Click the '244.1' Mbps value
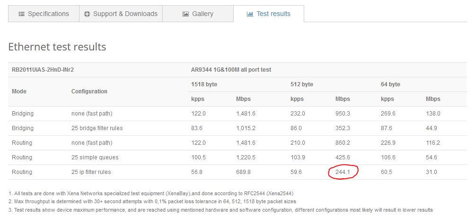Viewport: 475px width, 223px height. point(343,172)
